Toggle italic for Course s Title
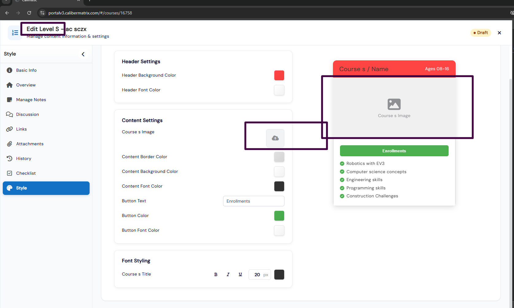 [228, 275]
